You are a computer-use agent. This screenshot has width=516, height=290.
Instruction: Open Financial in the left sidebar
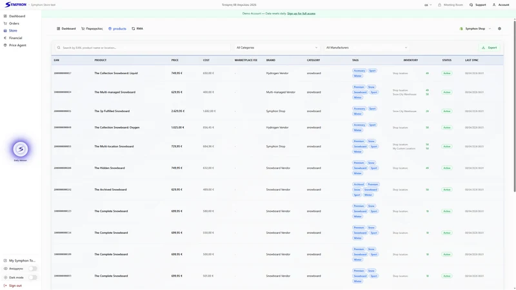pyautogui.click(x=15, y=38)
